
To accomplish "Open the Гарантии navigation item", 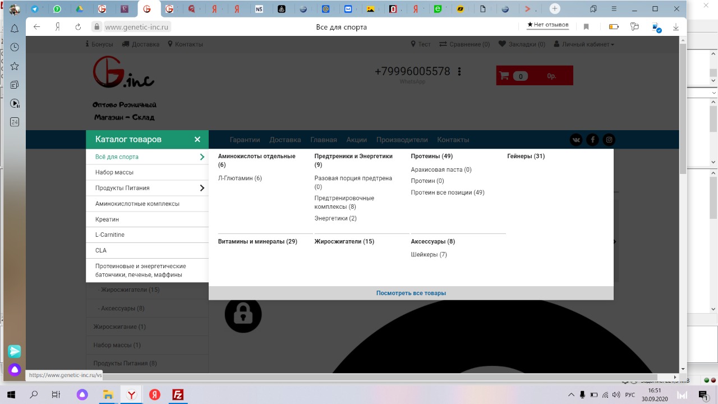I will (245, 140).
